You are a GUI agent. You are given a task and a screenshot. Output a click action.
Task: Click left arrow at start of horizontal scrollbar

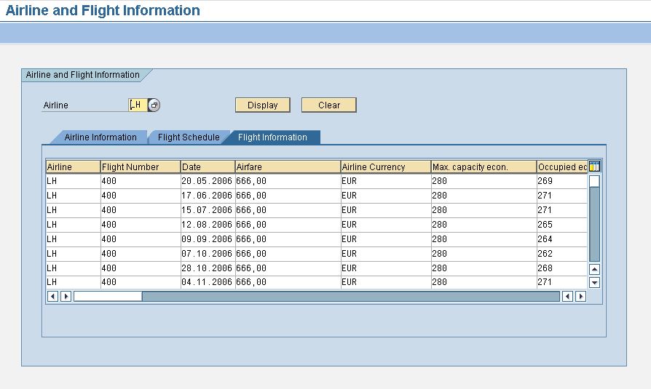tap(52, 296)
